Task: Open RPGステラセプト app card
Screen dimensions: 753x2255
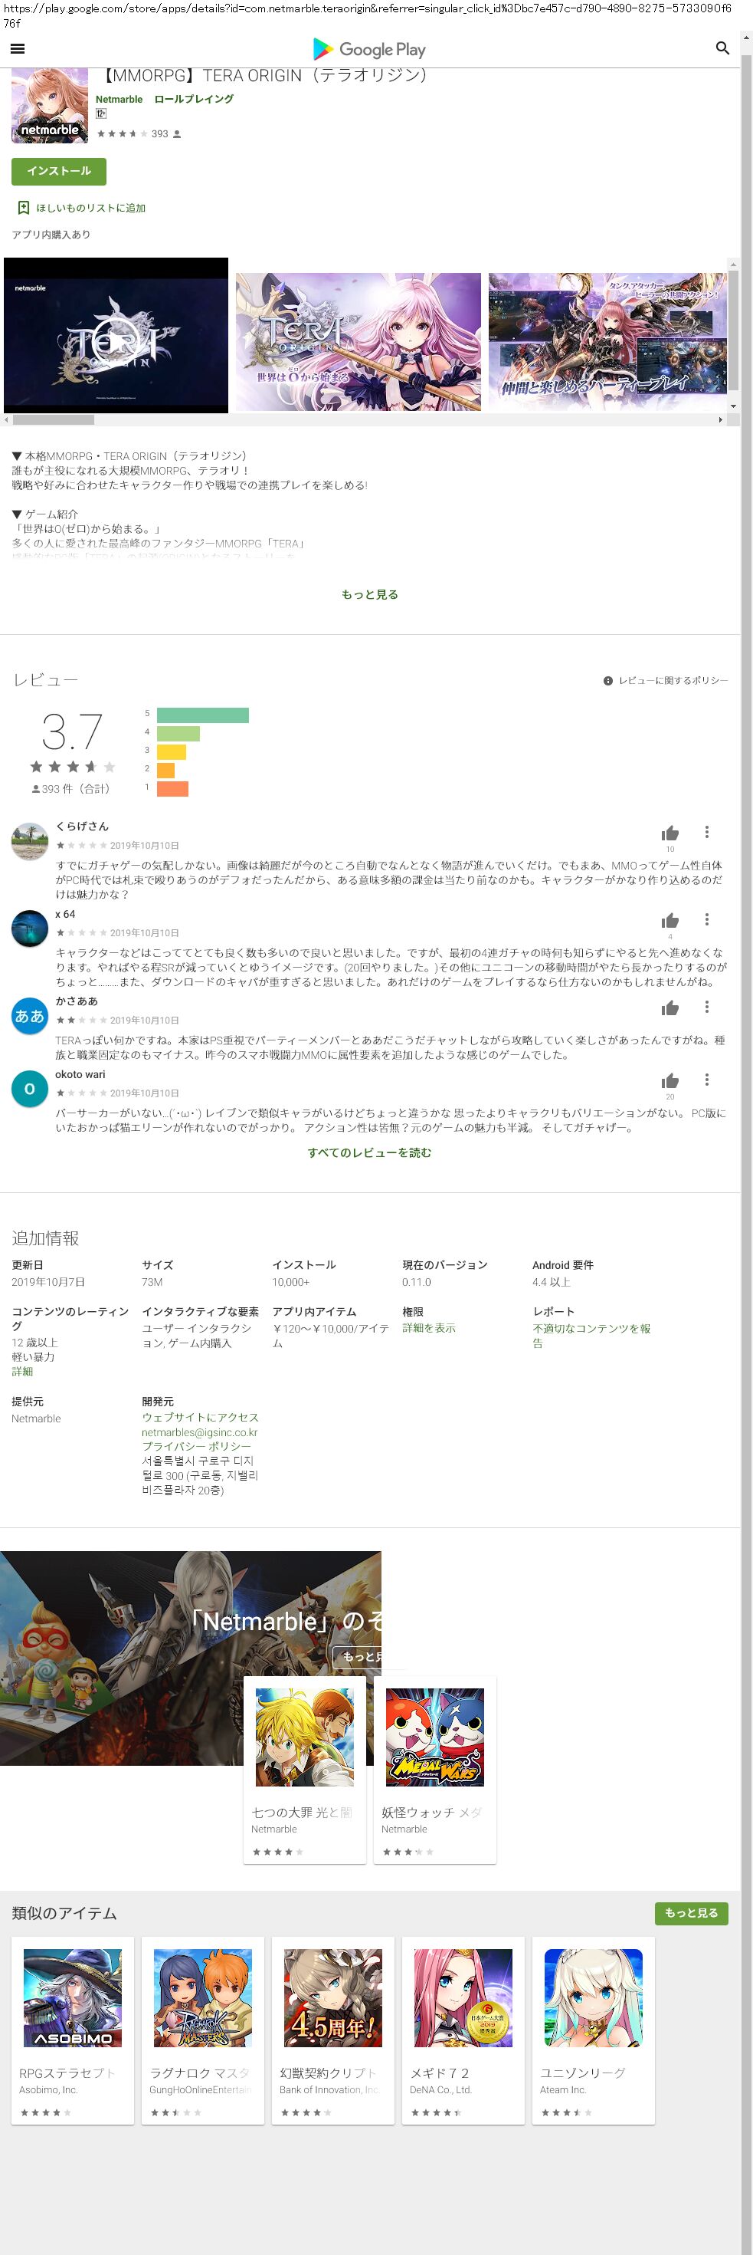Action: coord(73,2031)
